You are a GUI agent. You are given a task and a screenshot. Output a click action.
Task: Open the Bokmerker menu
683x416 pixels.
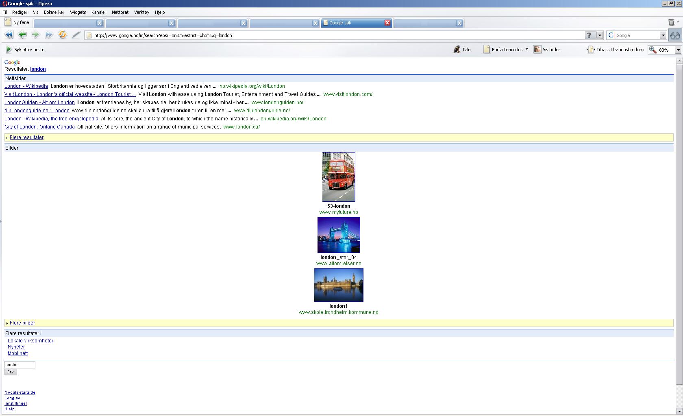pos(54,12)
